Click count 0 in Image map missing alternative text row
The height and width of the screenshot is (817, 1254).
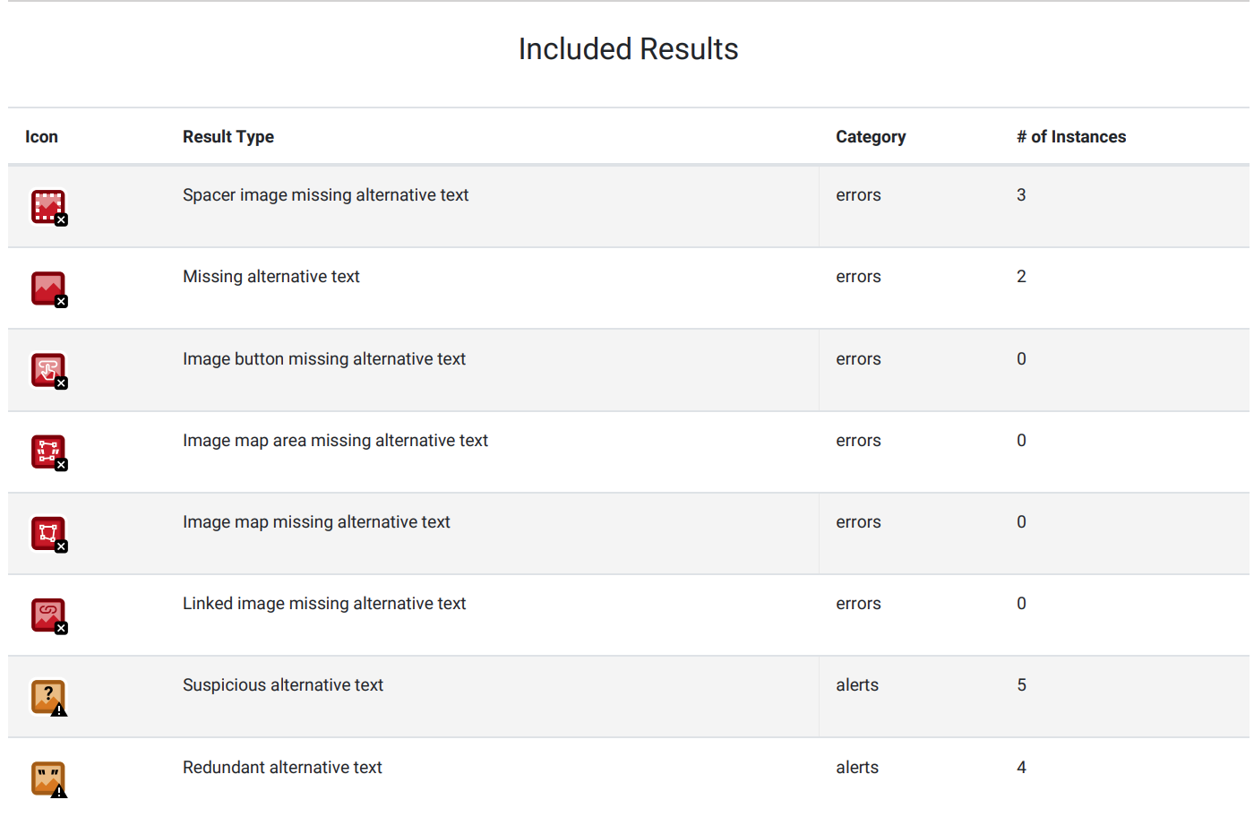(1021, 522)
